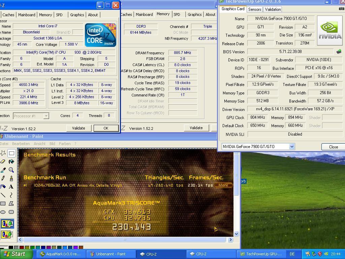Activate the Pick Color eyedropper tool
Viewport: 345px width, 259px height.
tap(3, 170)
